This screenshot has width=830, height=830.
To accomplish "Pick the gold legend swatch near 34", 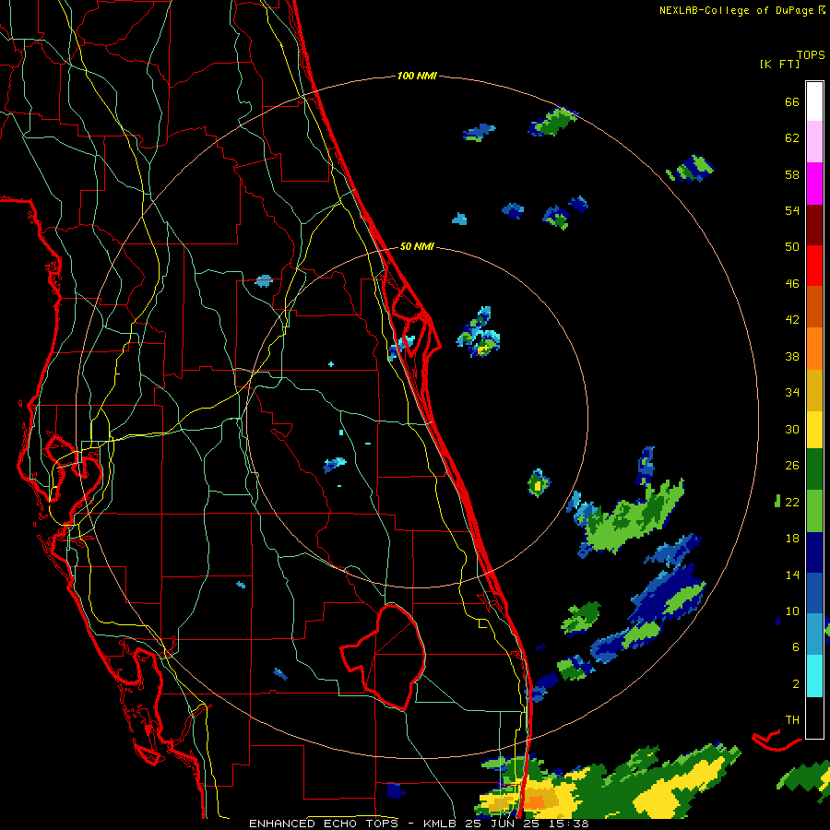I will tap(814, 390).
